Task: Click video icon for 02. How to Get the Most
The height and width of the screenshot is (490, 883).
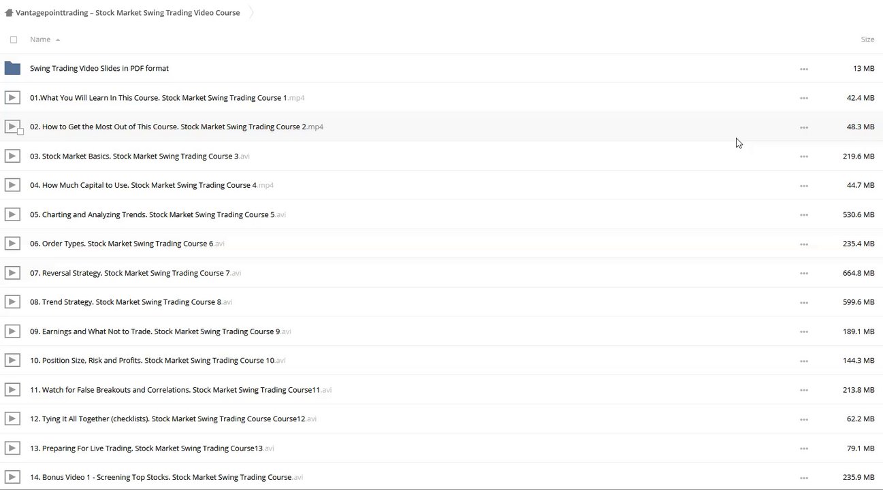Action: [x=11, y=127]
